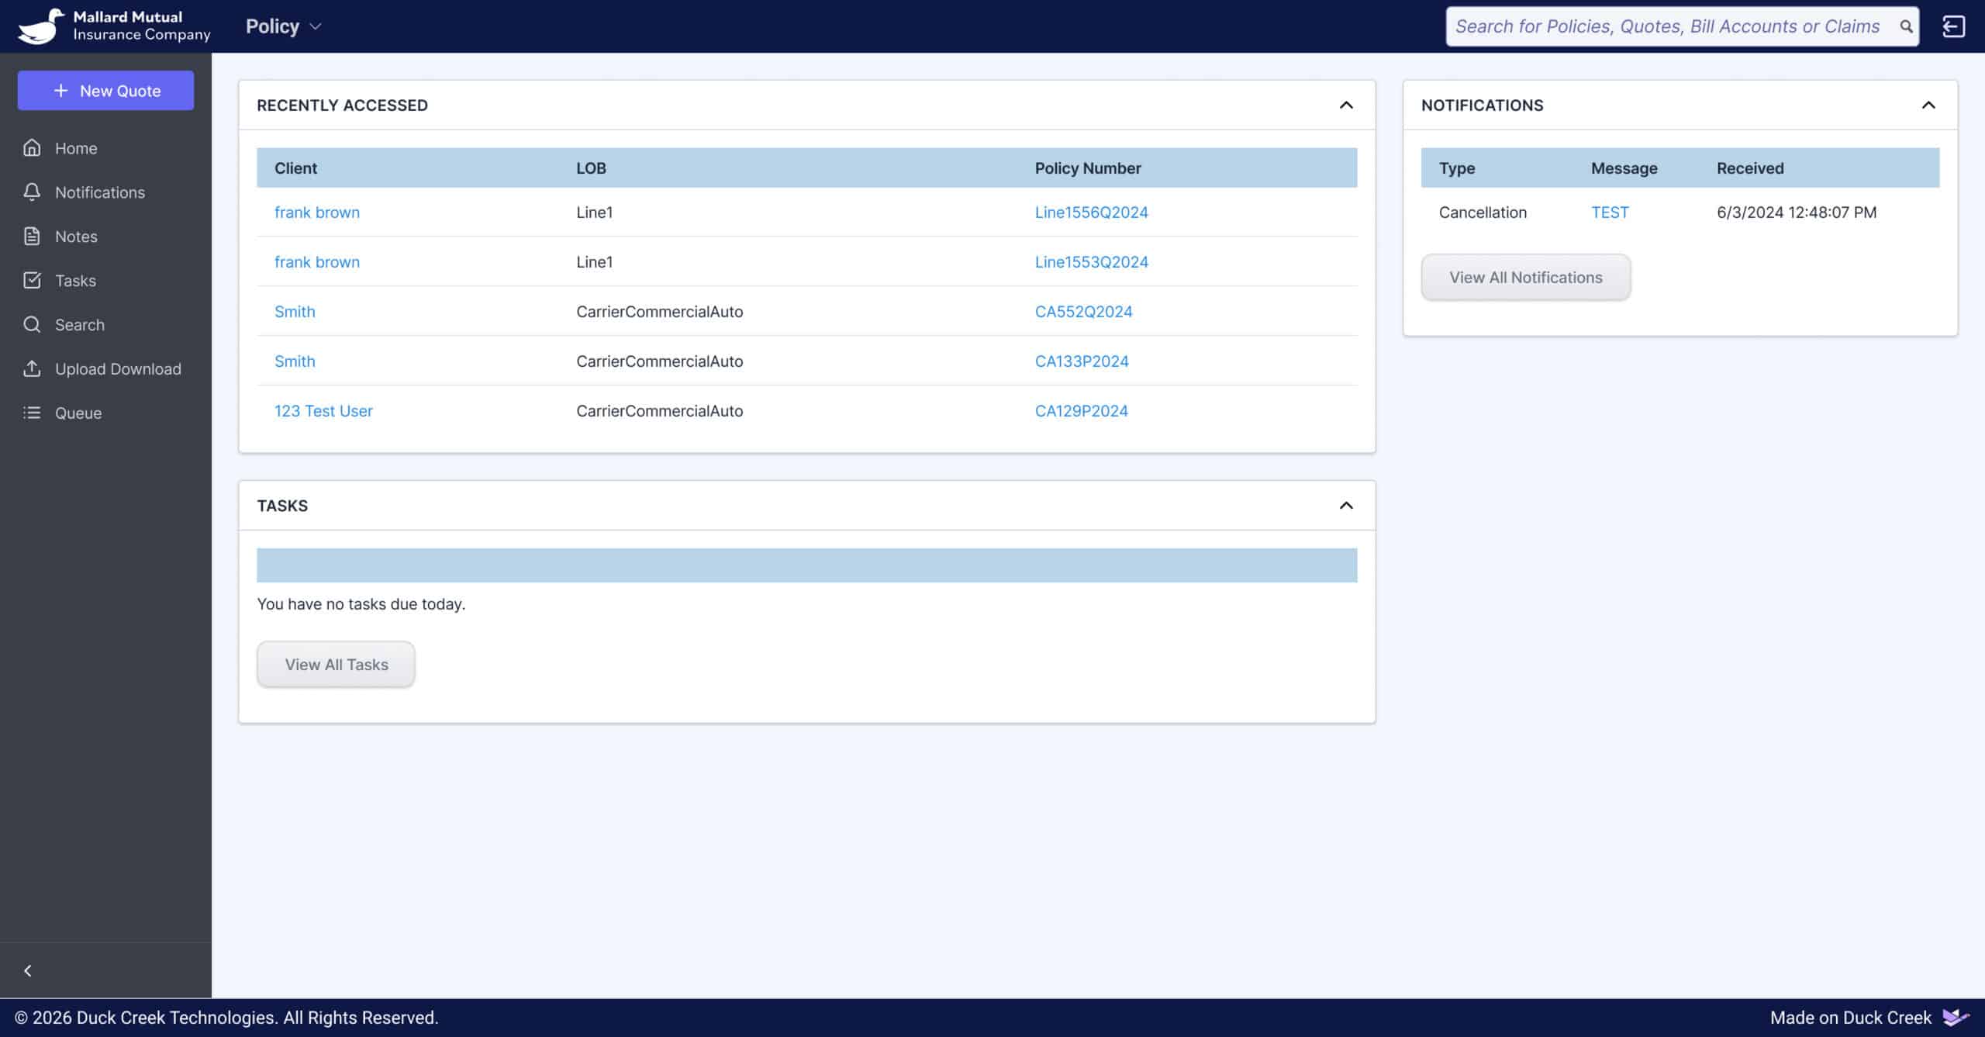Click the Search magnifier sidebar icon
The height and width of the screenshot is (1037, 1985).
[x=32, y=324]
